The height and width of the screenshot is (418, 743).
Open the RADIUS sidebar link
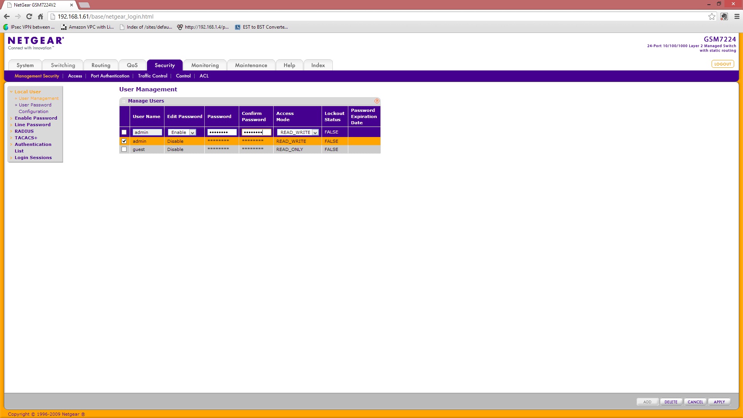coord(24,131)
